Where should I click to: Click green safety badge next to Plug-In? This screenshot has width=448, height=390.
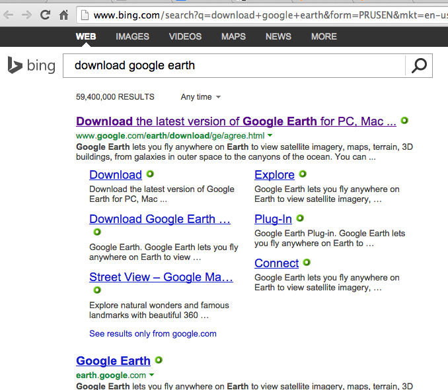click(300, 218)
